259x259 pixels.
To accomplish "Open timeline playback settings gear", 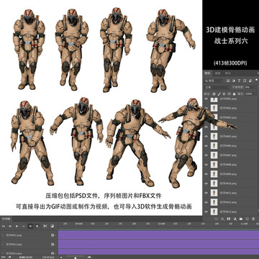I will click(37, 226).
